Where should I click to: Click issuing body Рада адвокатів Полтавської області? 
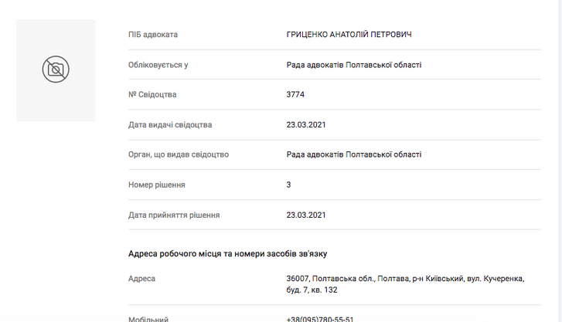pyautogui.click(x=354, y=154)
